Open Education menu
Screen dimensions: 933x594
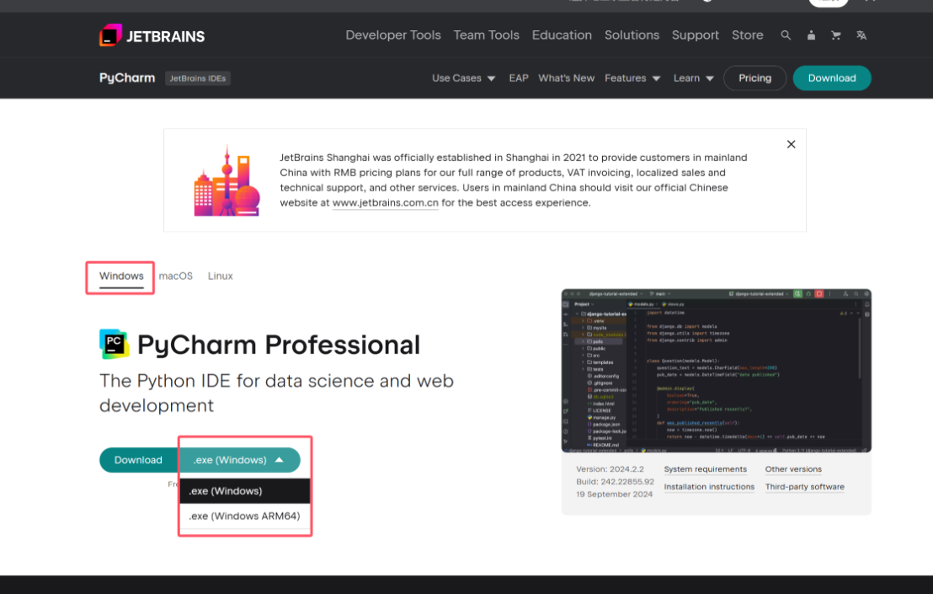[562, 35]
